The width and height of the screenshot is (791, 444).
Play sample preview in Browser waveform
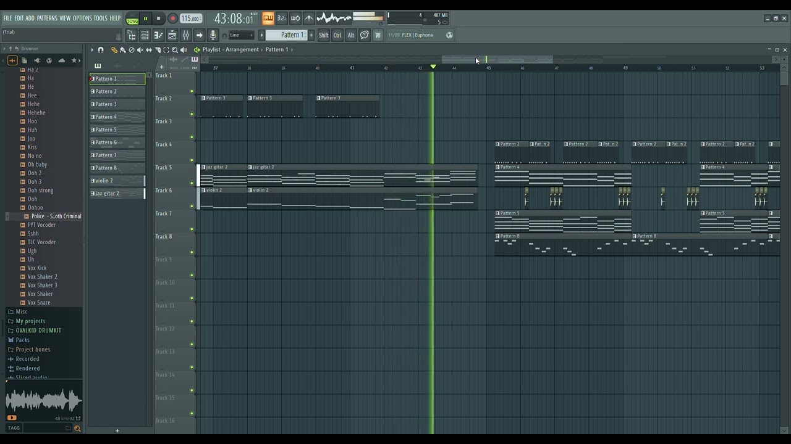coord(12,417)
